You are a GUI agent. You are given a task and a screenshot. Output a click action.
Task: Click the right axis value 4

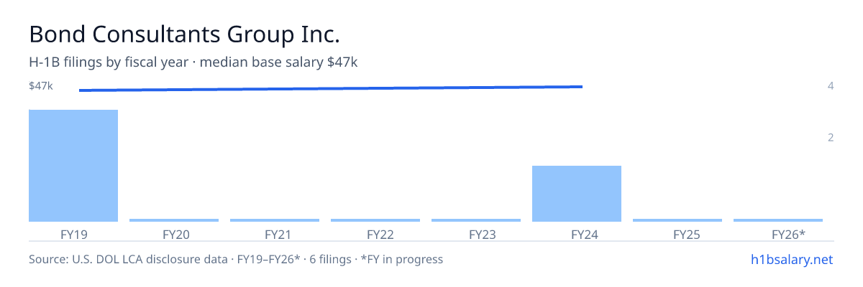[831, 86]
